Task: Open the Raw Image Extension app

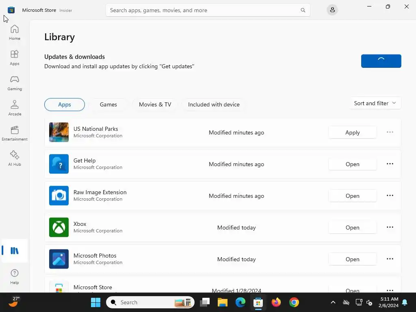Action: click(x=352, y=196)
